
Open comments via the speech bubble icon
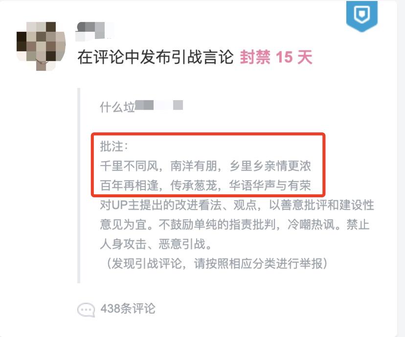[x=86, y=310]
